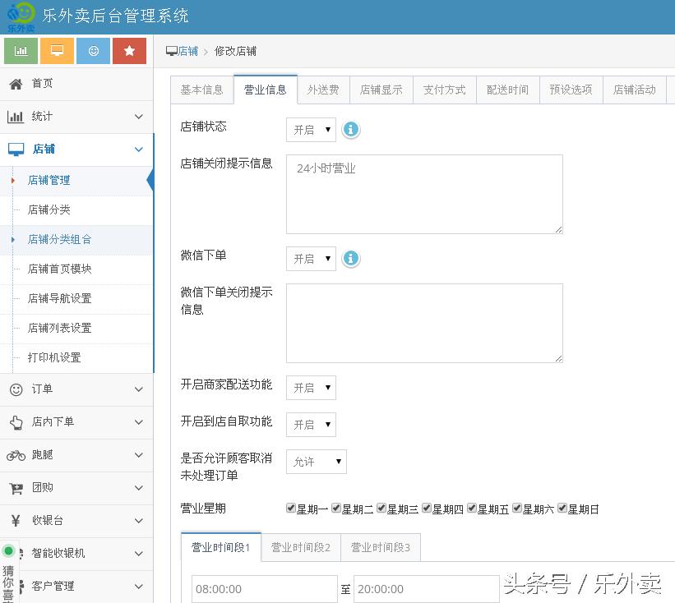Open the 营业时间段2 tab
The width and height of the screenshot is (675, 603).
302,547
